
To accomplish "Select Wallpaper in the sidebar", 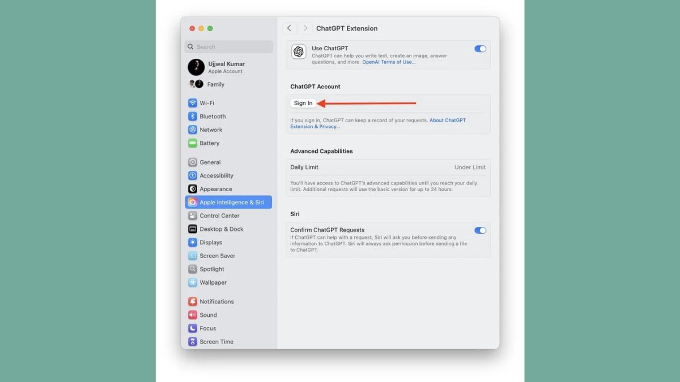I will [228, 282].
